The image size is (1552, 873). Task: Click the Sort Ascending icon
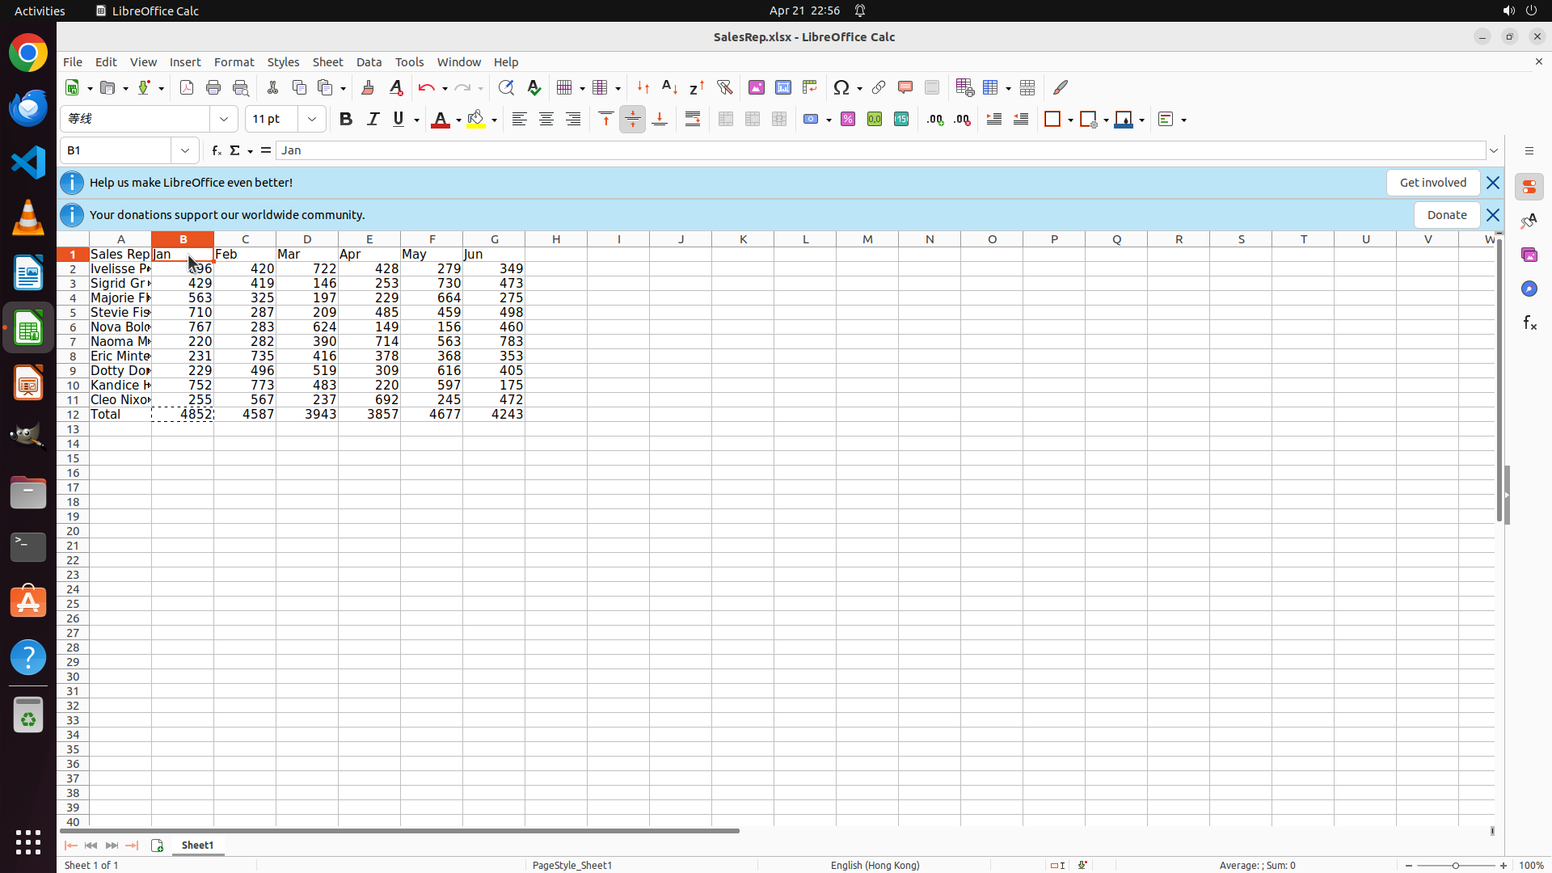[x=669, y=87]
